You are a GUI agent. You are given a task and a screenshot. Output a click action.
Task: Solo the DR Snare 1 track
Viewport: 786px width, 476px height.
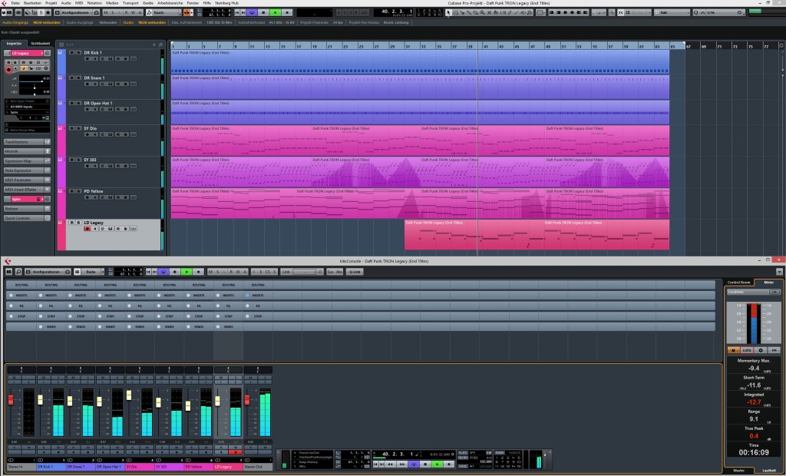[78, 78]
